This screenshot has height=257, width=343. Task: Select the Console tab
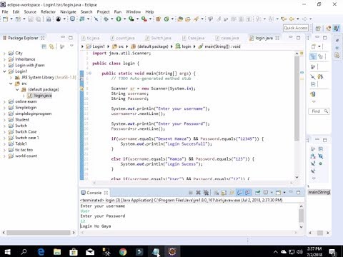coord(94,193)
